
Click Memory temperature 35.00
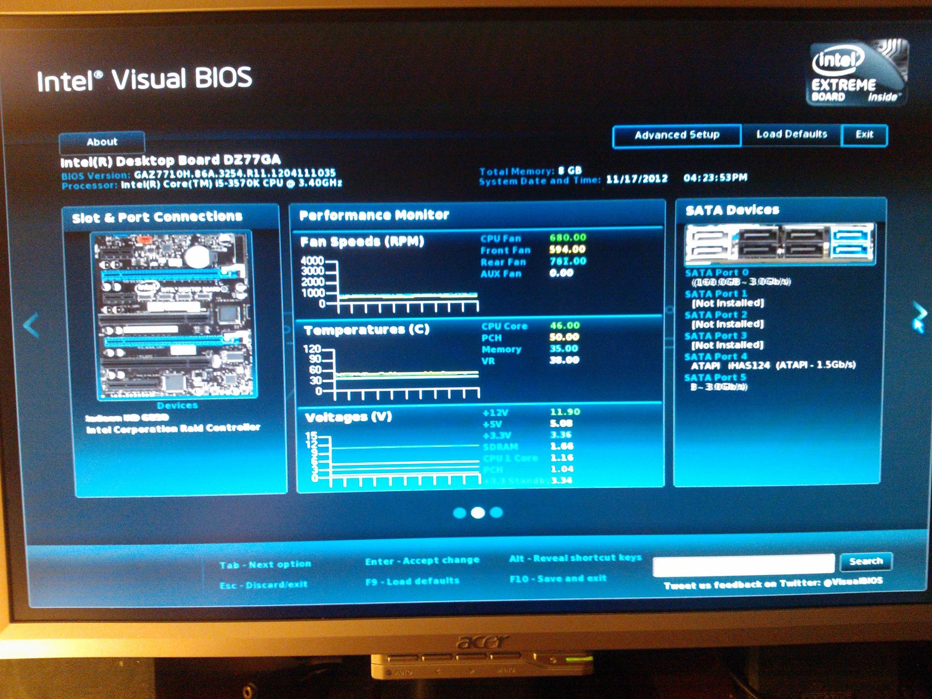tap(564, 348)
